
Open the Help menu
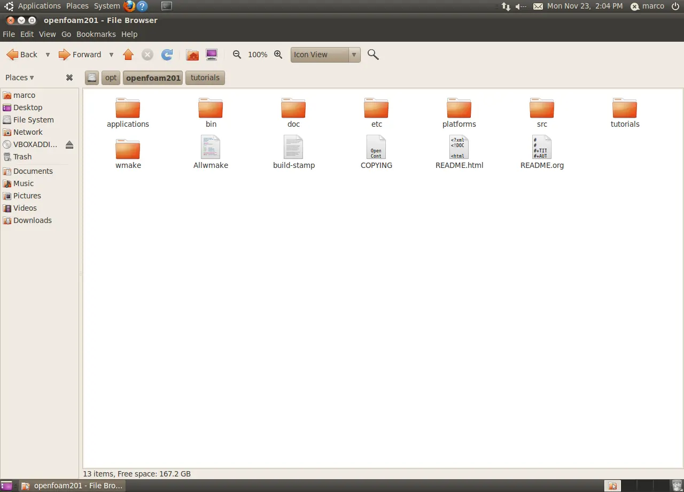[x=129, y=34]
